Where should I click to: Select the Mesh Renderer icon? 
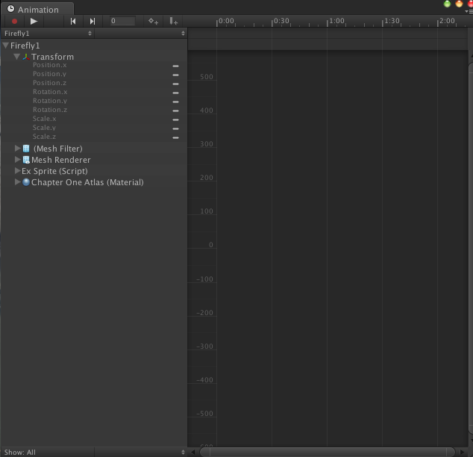26,160
